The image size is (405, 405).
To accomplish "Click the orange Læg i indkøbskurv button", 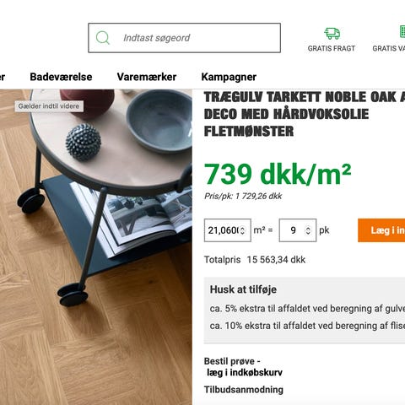I will pos(381,230).
